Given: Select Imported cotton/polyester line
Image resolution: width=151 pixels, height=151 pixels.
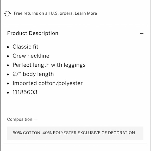Looking at the screenshot, I should pyautogui.click(x=48, y=83).
